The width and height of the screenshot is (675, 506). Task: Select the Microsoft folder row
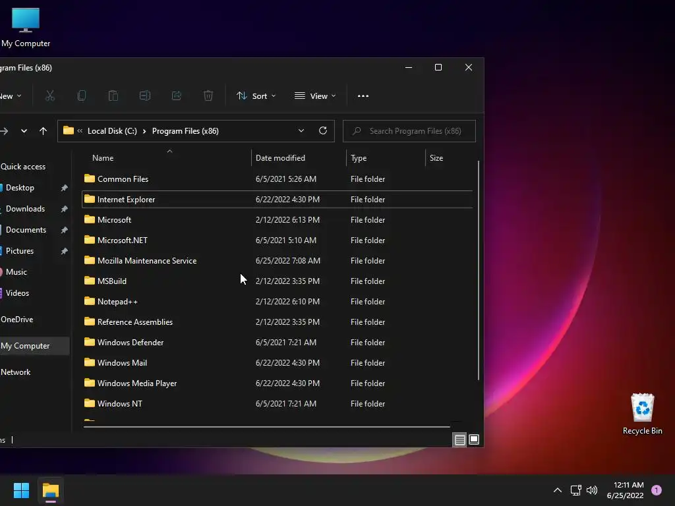tap(278, 220)
